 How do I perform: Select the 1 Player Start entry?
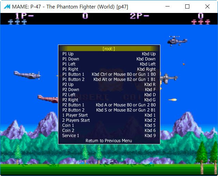point(109,115)
